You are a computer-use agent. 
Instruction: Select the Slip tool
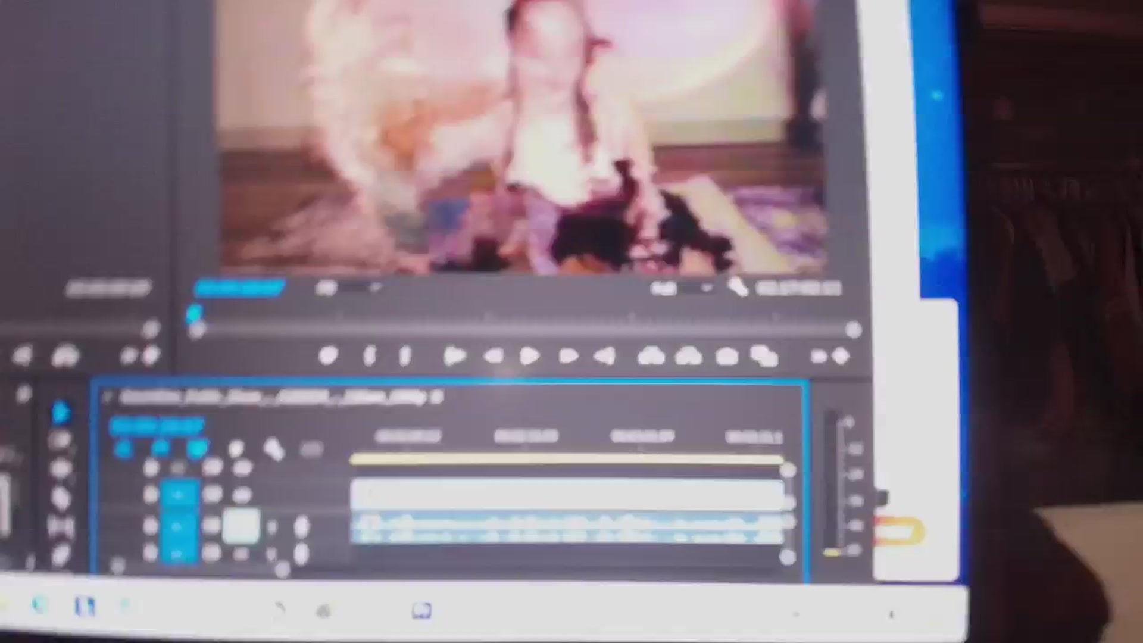pos(60,526)
